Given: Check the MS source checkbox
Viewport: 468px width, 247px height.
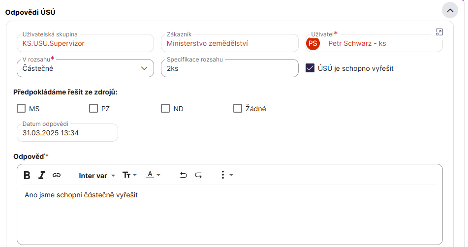Looking at the screenshot, I should point(21,109).
